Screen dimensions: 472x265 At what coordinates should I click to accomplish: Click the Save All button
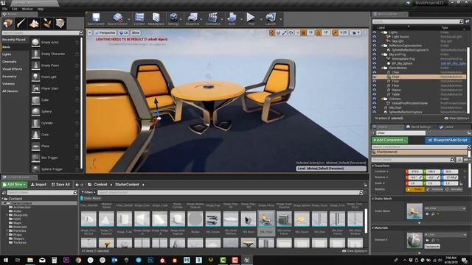click(x=60, y=185)
